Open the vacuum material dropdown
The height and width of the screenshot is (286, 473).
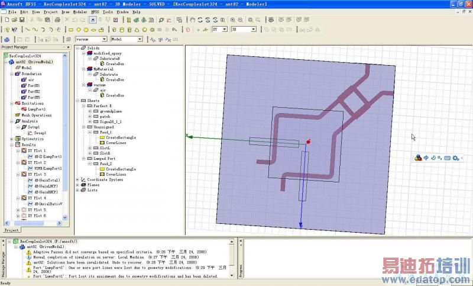(105, 39)
